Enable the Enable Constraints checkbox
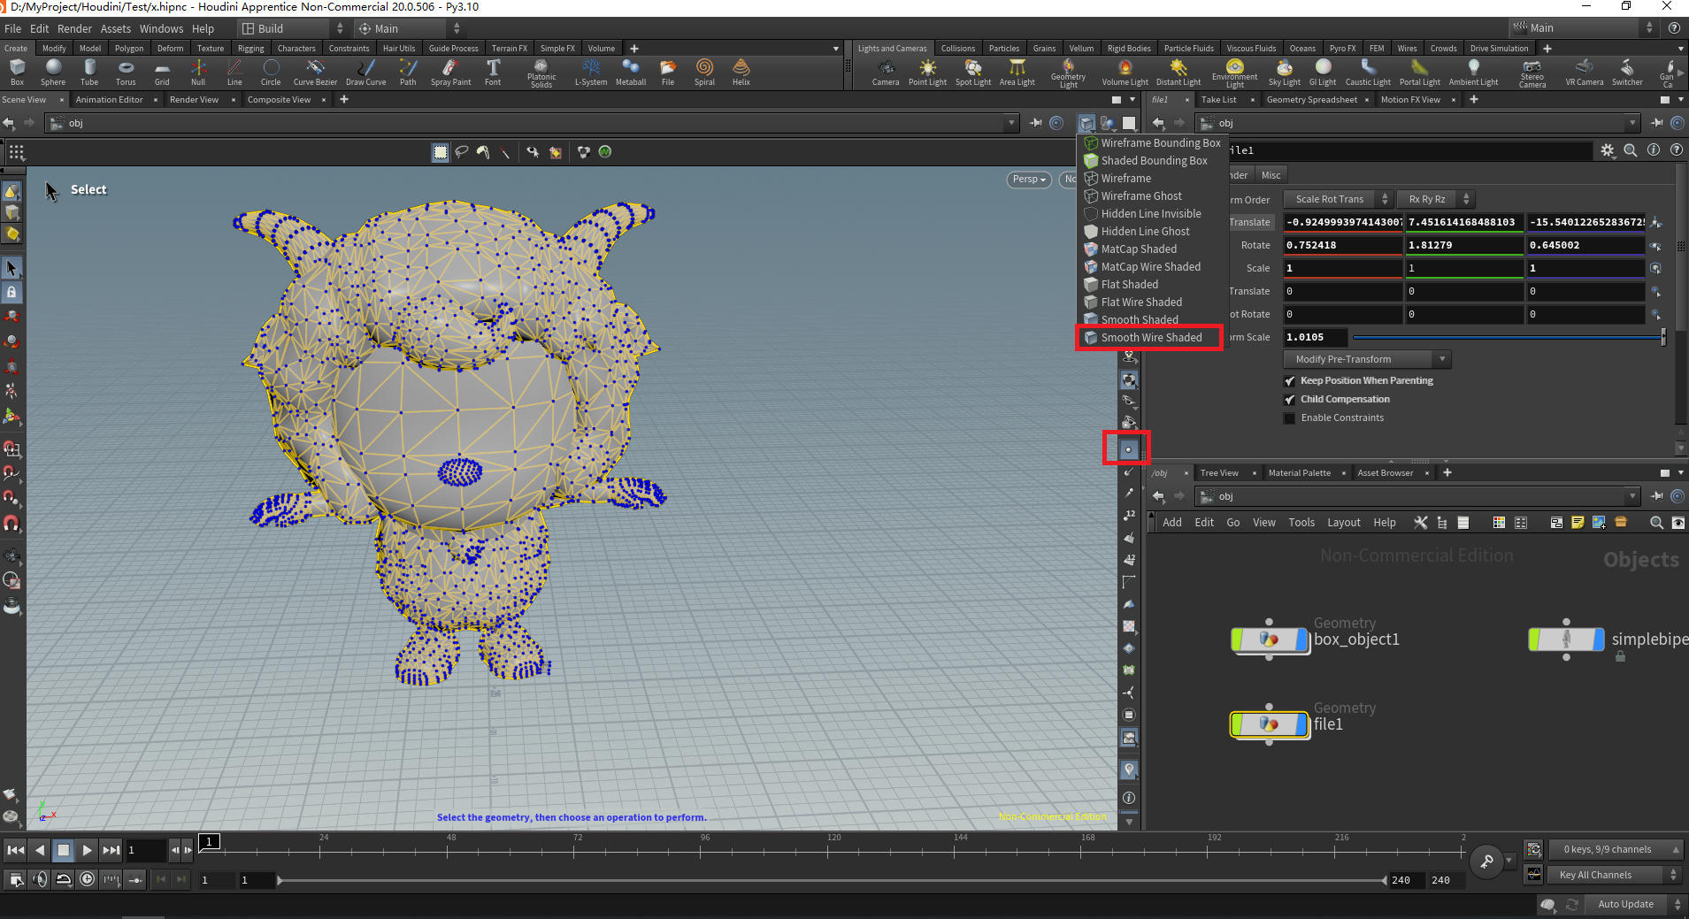 coord(1290,418)
